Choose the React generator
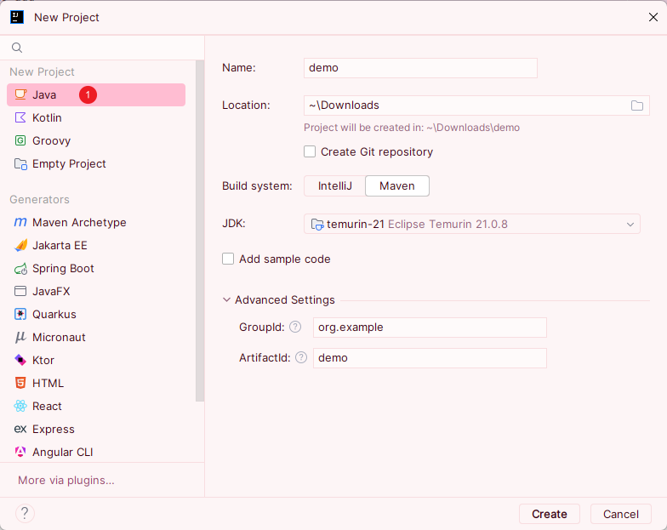This screenshot has height=530, width=667. [96, 407]
